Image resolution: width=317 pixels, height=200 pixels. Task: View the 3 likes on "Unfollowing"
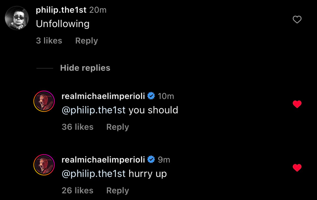point(49,41)
